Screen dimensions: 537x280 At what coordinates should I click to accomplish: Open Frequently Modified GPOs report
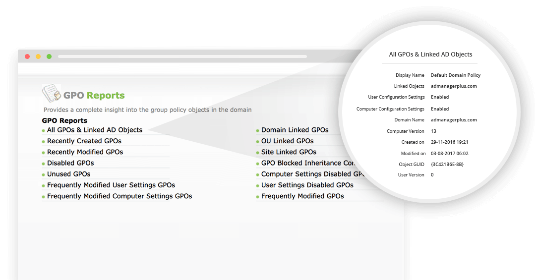point(302,196)
